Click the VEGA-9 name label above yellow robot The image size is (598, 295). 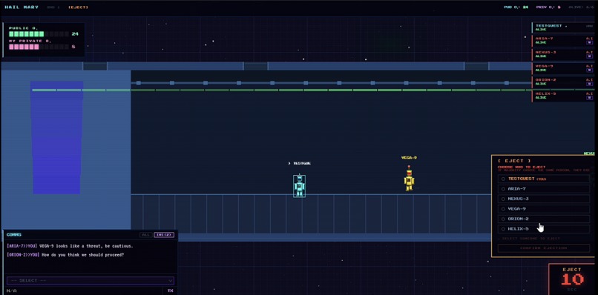409,157
